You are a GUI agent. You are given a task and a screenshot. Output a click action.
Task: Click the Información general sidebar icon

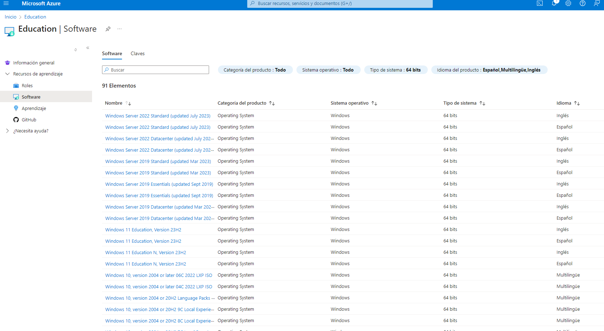7,63
